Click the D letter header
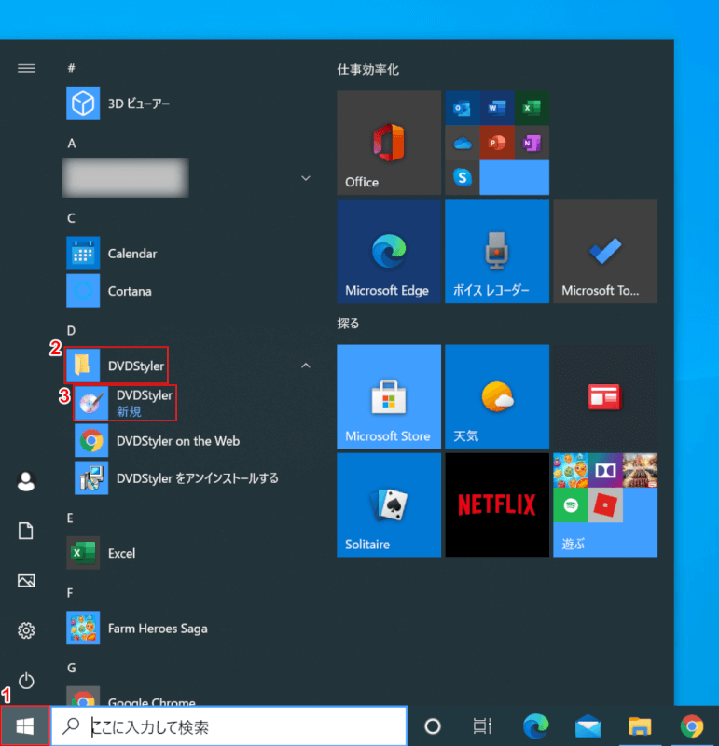Screen dimensions: 719x746 click(x=71, y=330)
